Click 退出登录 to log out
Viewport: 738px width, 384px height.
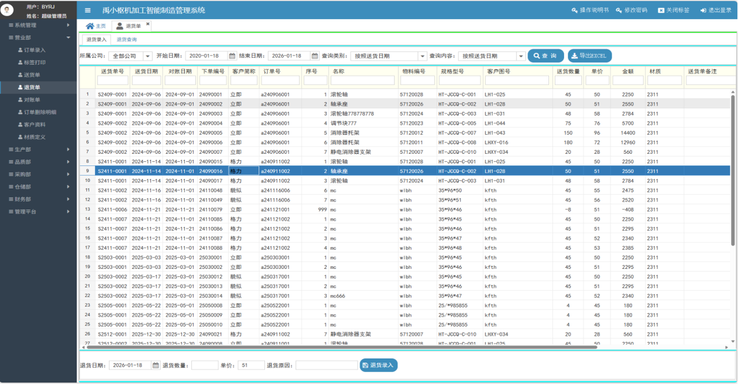point(716,10)
